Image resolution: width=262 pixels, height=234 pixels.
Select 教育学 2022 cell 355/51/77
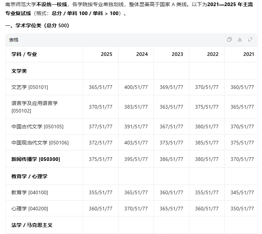[207, 192]
